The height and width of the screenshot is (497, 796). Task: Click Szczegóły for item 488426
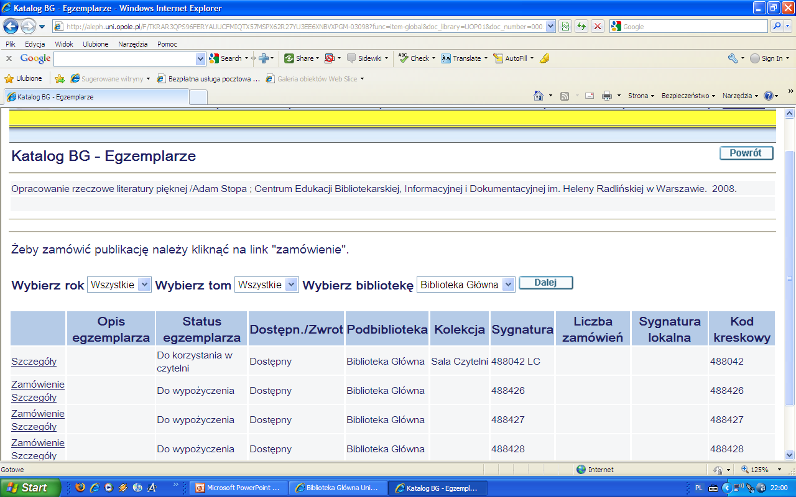pyautogui.click(x=34, y=398)
